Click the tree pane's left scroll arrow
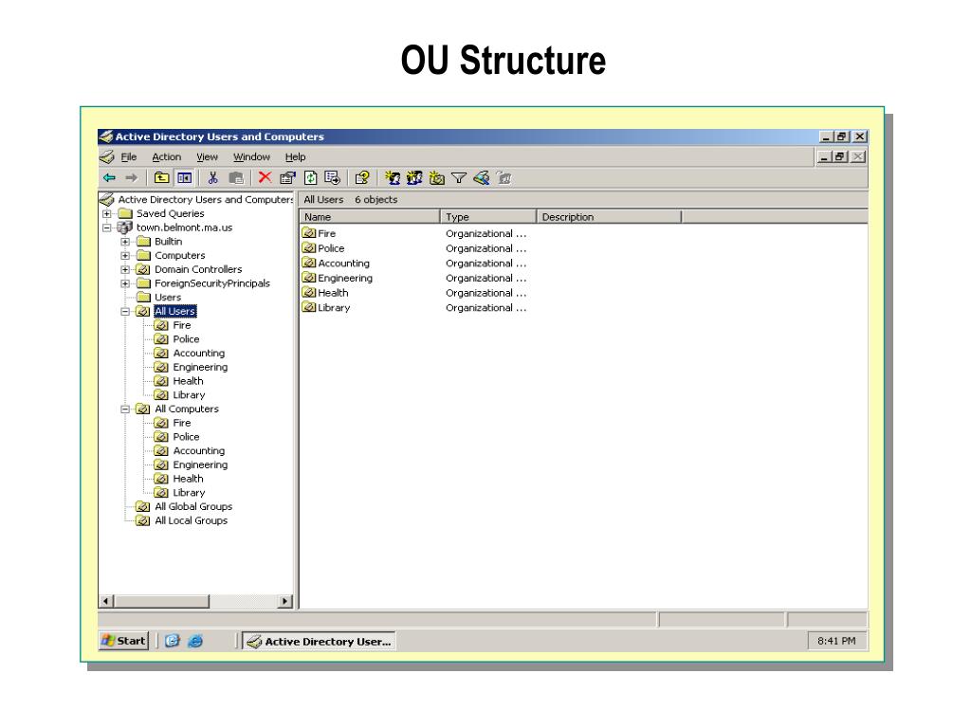This screenshot has width=971, height=728. 106,601
